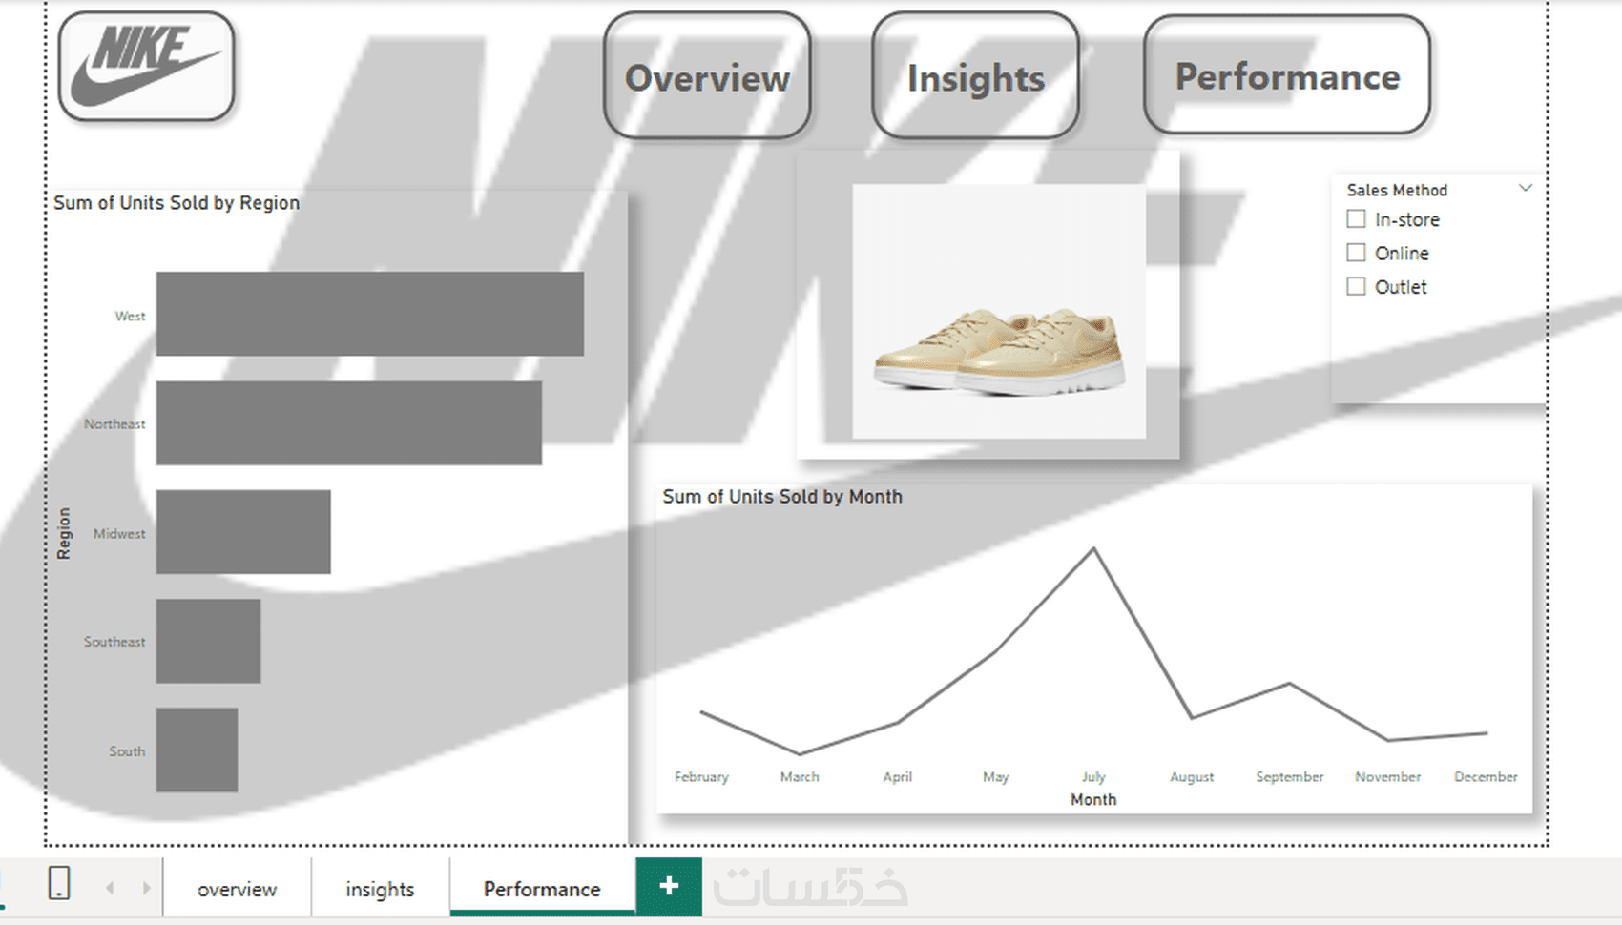Go to previous page tabs arrow

point(110,888)
